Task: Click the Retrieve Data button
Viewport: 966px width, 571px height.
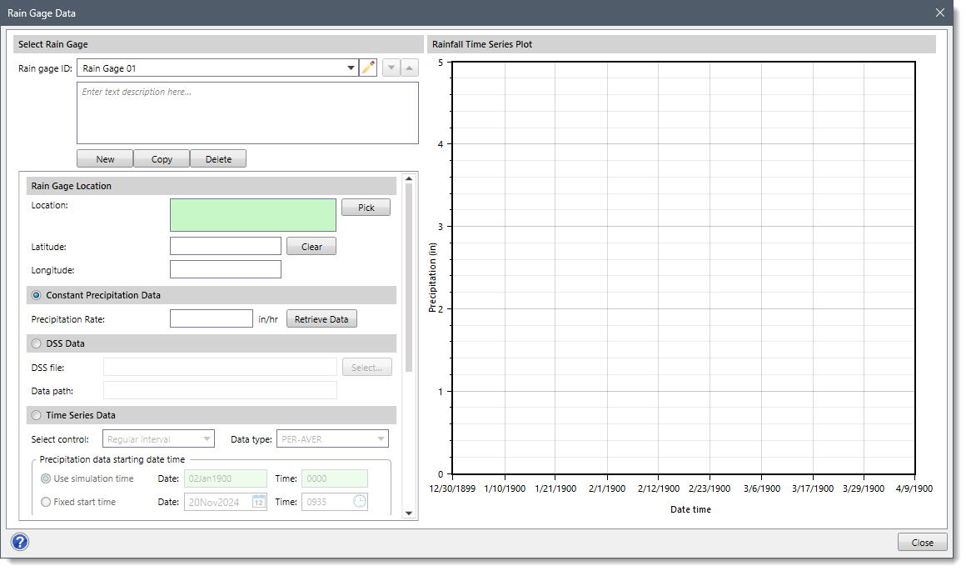Action: [321, 319]
